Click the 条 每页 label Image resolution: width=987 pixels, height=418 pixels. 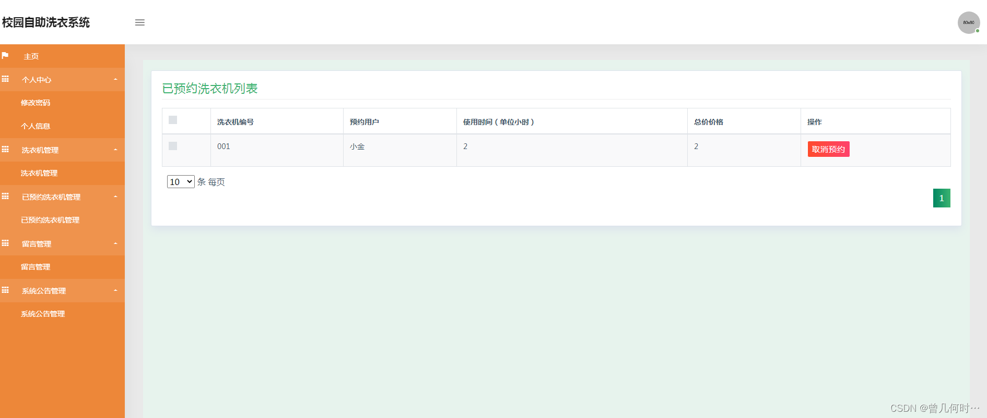tap(211, 182)
